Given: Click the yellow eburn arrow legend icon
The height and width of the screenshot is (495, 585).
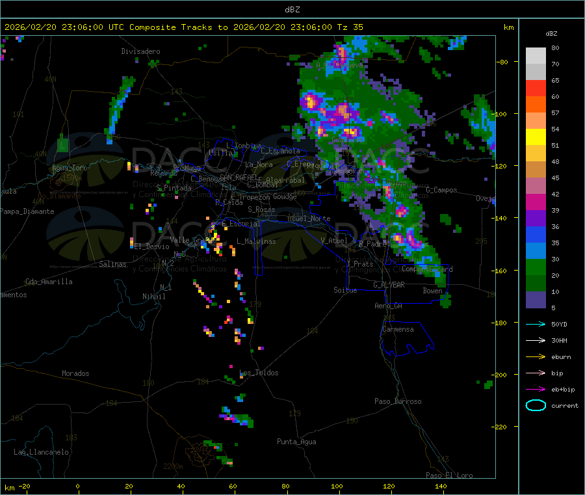Looking at the screenshot, I should click(x=536, y=356).
